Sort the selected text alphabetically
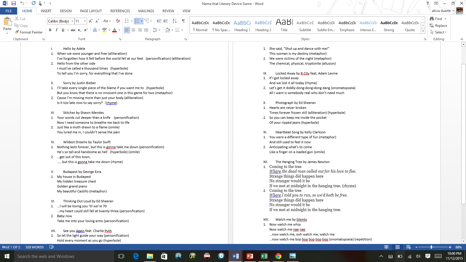Viewport: 466px width, 262px height. click(x=174, y=21)
